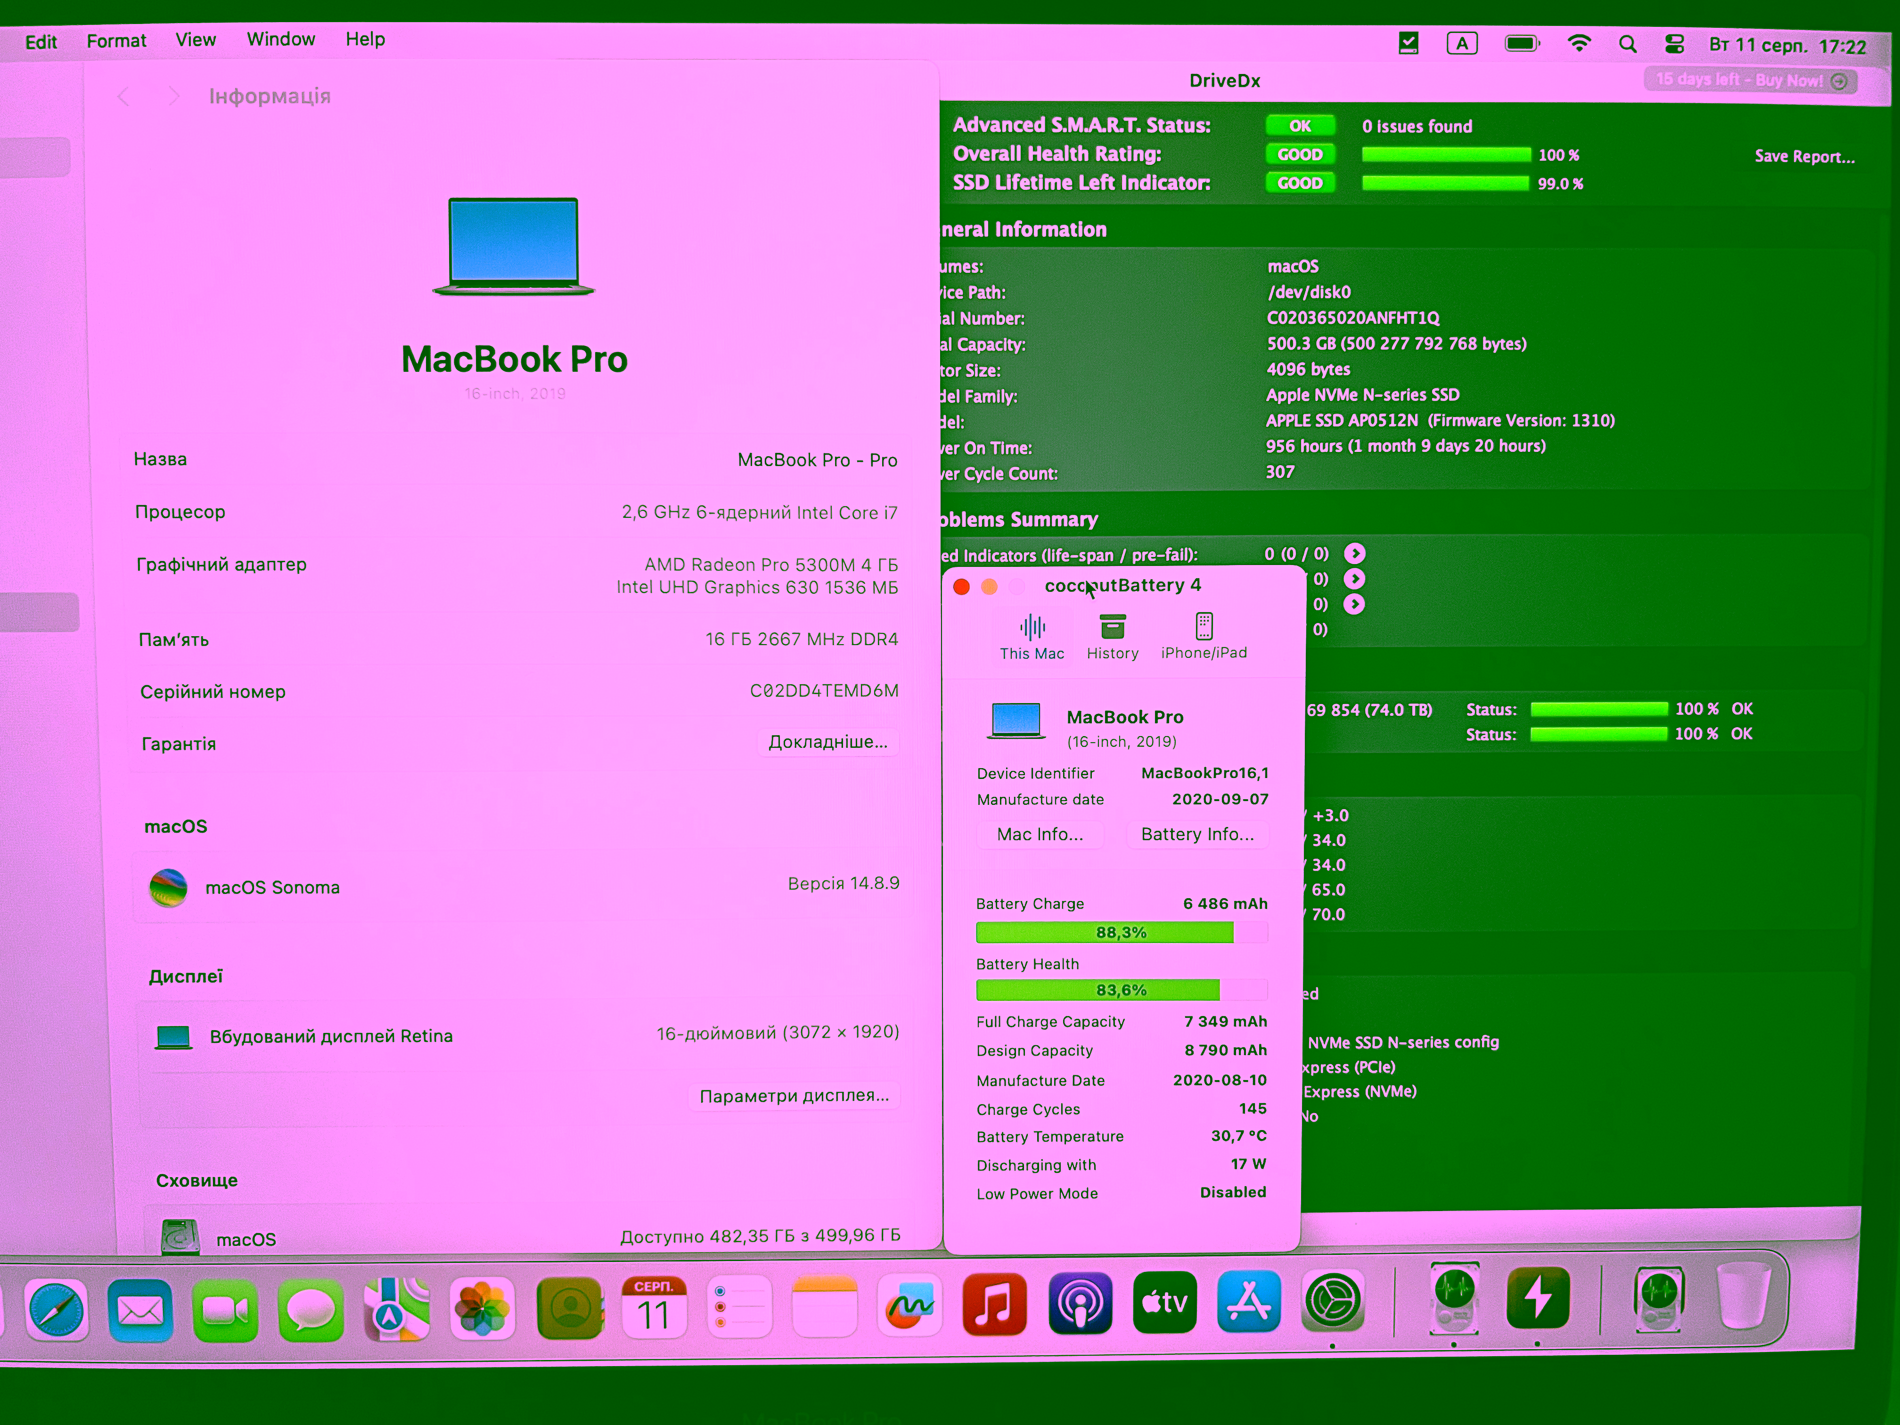Viewport: 1900px width, 1425px height.
Task: Click DriveDx serial C020365020ANFHT1Q
Action: pos(1353,318)
